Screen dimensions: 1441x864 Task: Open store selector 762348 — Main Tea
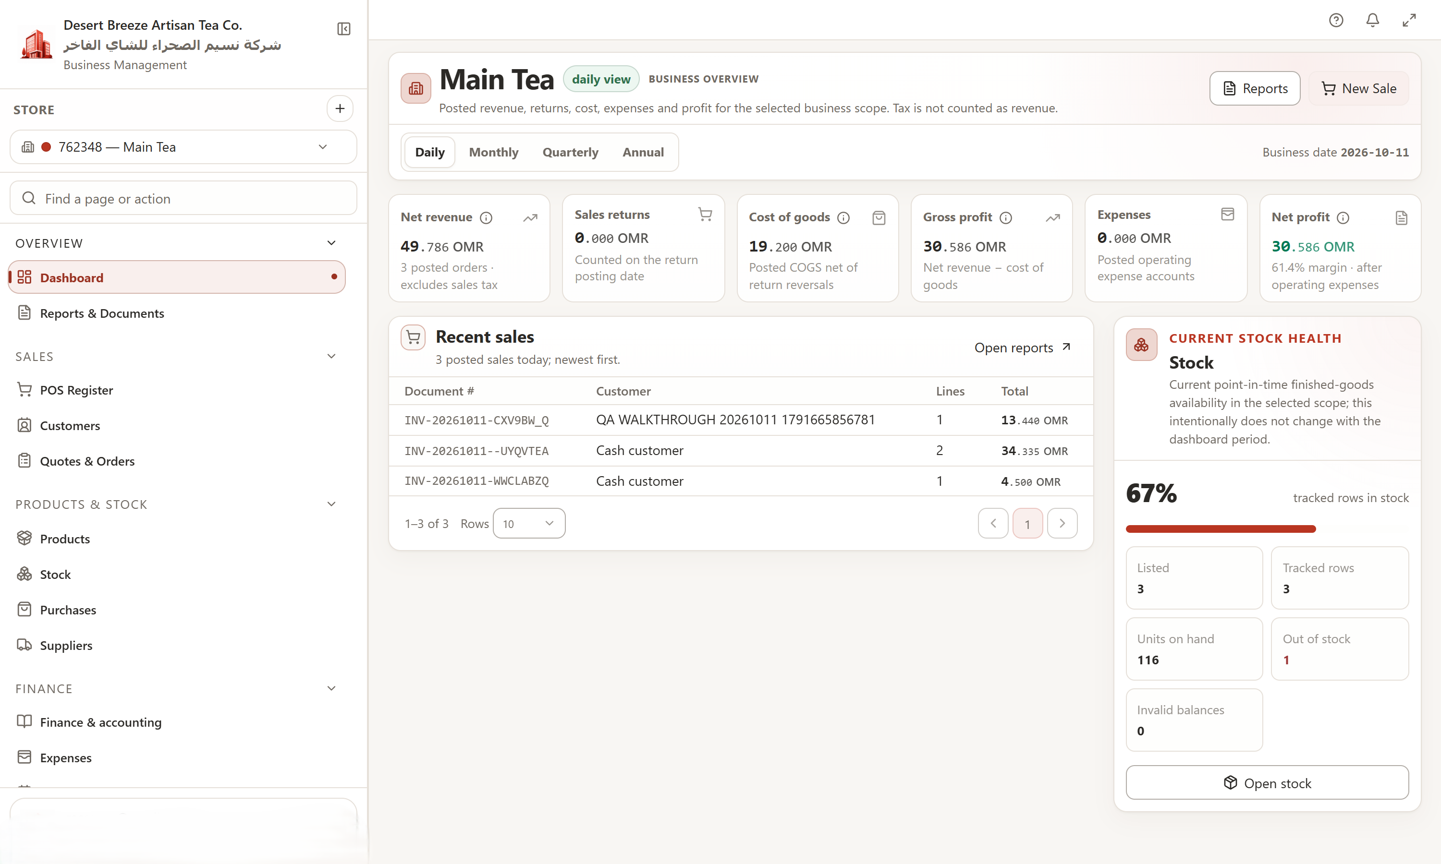point(183,147)
